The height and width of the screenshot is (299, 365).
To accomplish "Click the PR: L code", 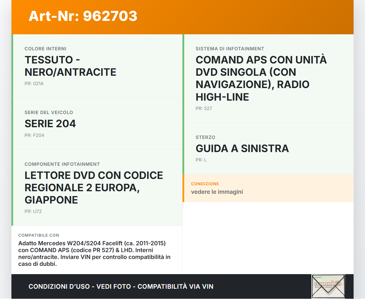I will pos(201,160).
